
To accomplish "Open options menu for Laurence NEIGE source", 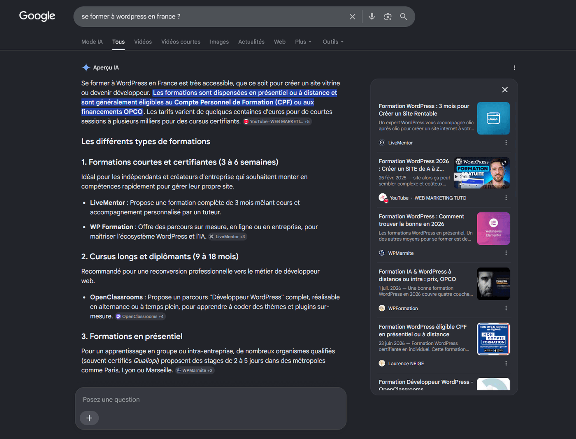I will (x=506, y=363).
